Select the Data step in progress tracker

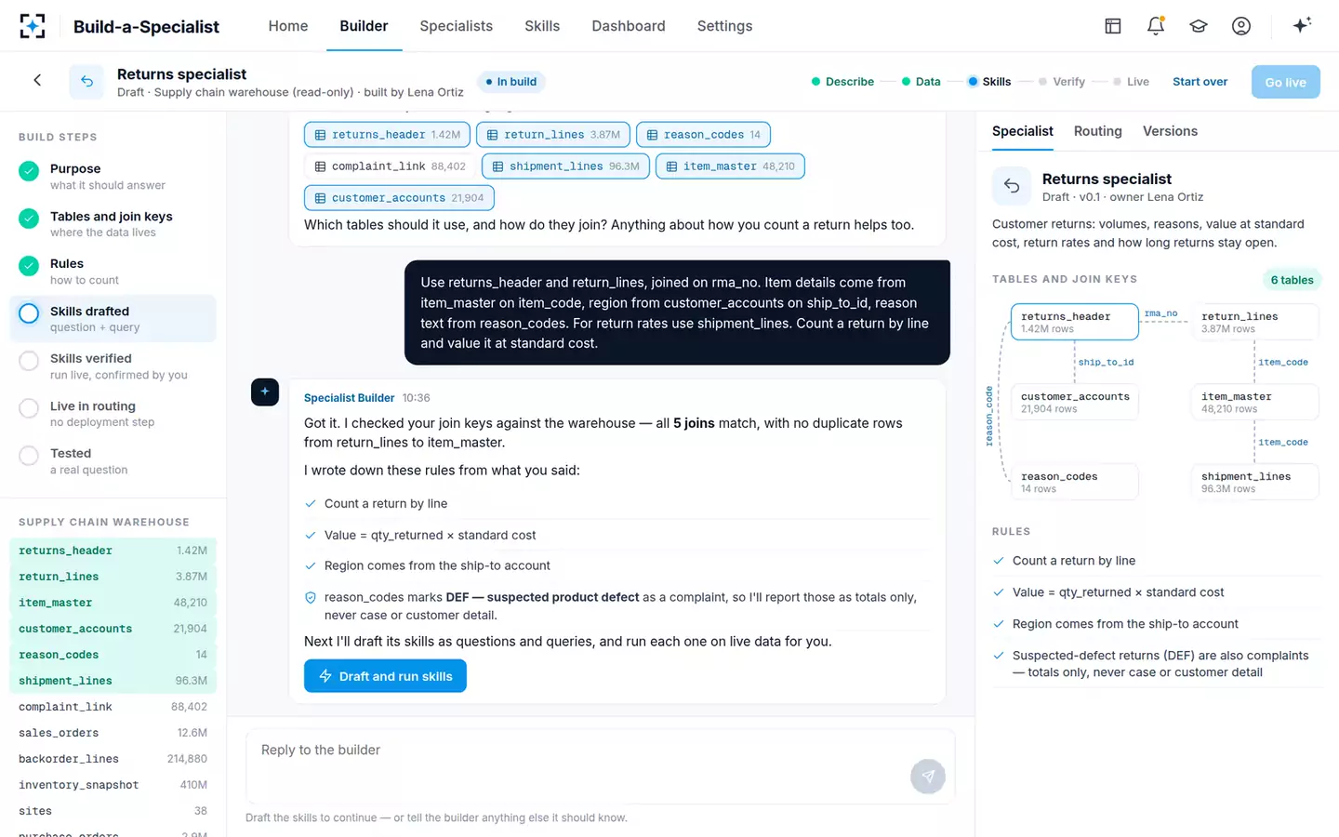point(921,82)
